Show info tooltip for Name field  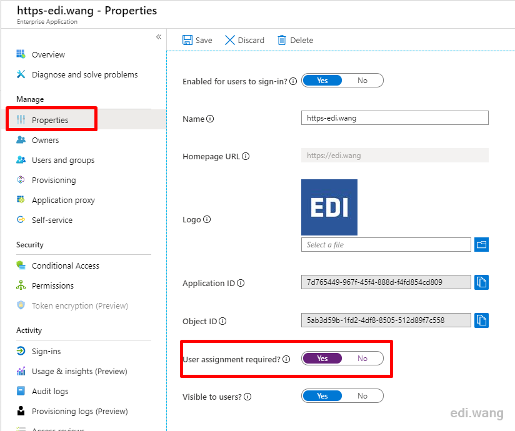point(210,119)
